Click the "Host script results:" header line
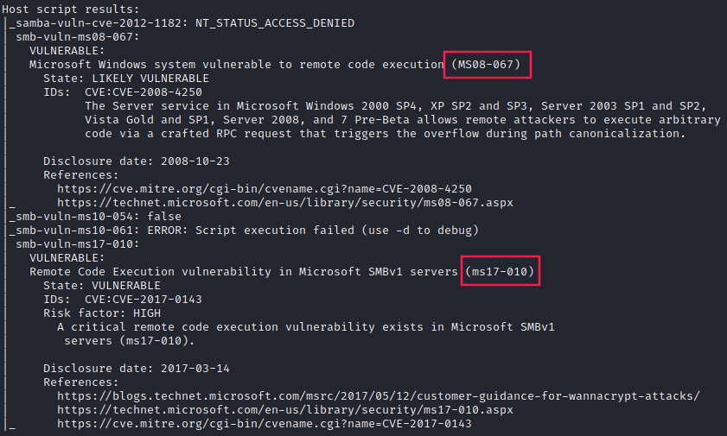This screenshot has width=727, height=436. pos(71,9)
